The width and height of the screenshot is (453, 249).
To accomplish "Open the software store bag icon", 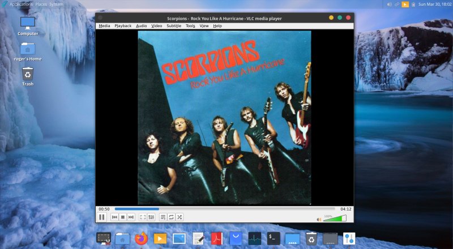I will coord(236,239).
